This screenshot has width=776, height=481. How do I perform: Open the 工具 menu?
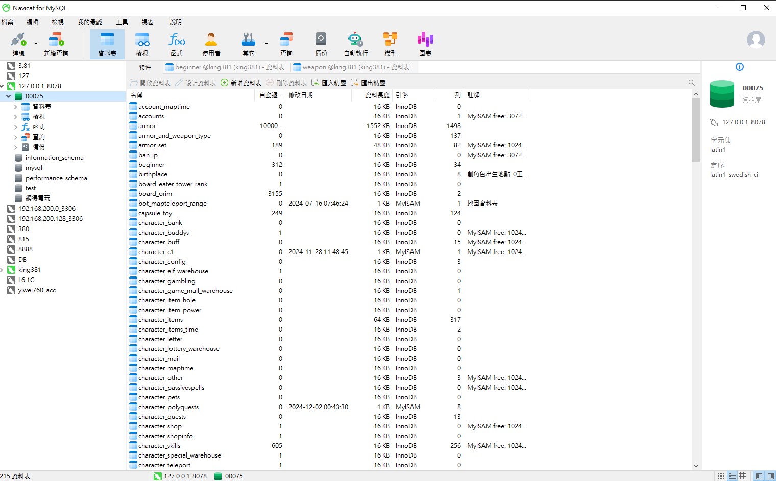[122, 22]
